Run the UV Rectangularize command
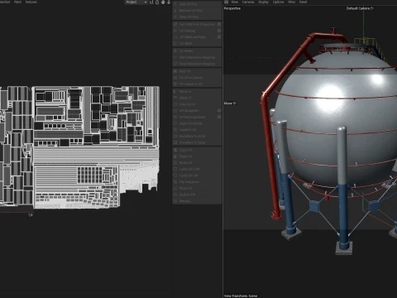Image resolution: width=397 pixels, height=298 pixels. [194, 117]
